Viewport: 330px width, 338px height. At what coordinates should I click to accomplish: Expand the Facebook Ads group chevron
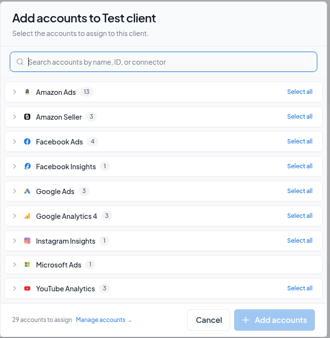[15, 142]
